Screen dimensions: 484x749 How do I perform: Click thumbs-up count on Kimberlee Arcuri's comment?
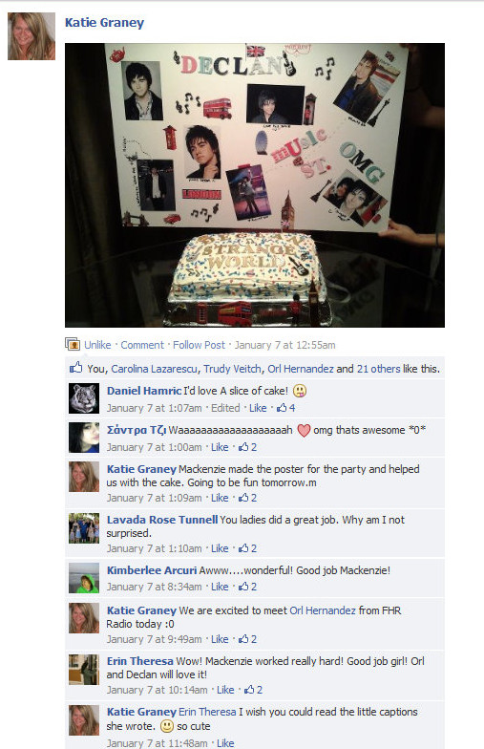248,587
